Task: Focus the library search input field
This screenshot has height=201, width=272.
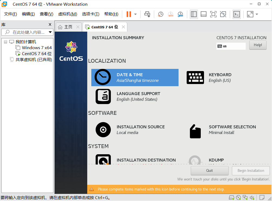Action: [28, 32]
